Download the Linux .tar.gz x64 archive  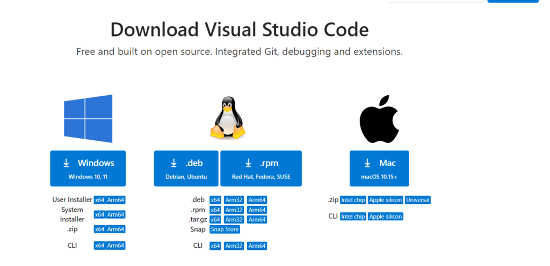[215, 219]
